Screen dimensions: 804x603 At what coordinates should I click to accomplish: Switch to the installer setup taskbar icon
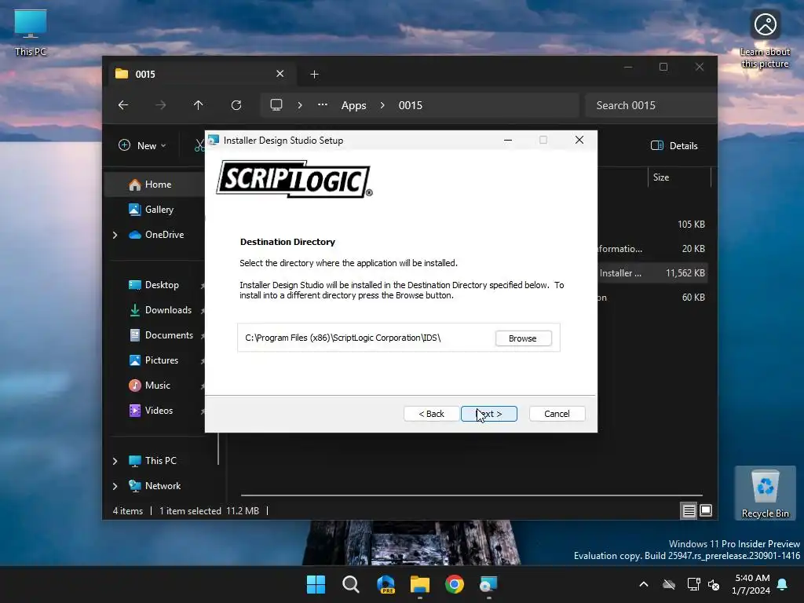[x=488, y=584]
